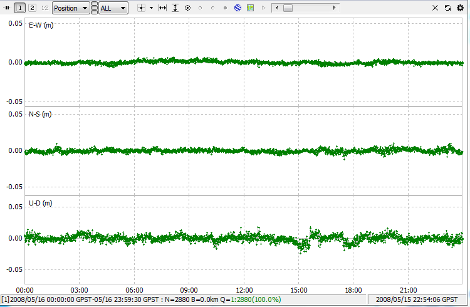This screenshot has height=307, width=470.
Task: Toggle solution 2 display button
Action: click(33, 8)
